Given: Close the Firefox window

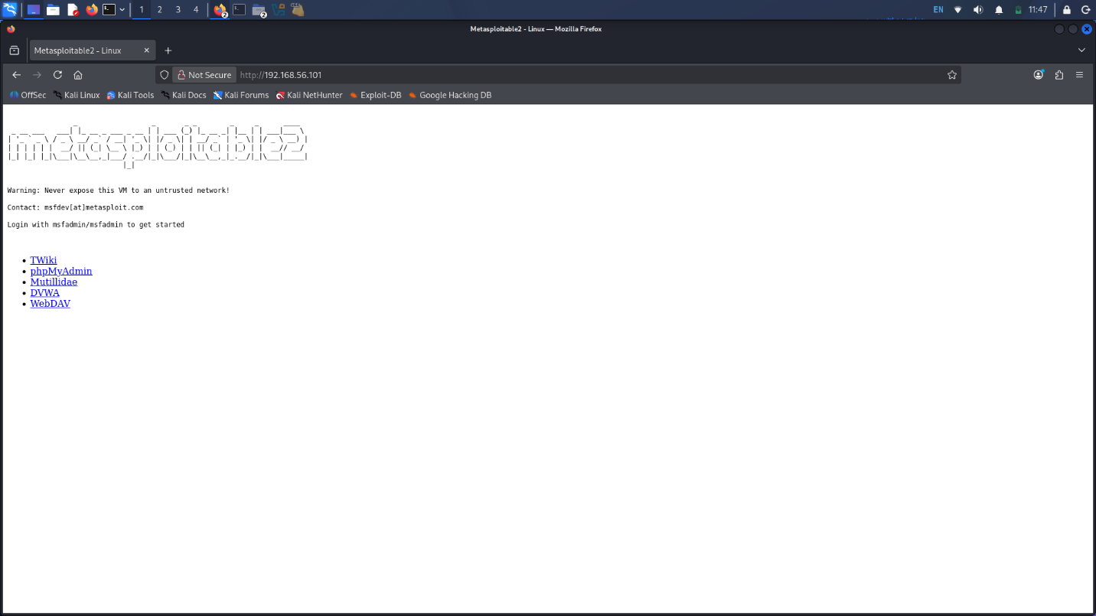Looking at the screenshot, I should [1086, 29].
